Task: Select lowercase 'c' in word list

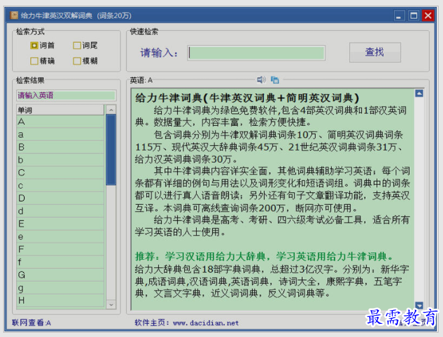Action: tap(60, 185)
